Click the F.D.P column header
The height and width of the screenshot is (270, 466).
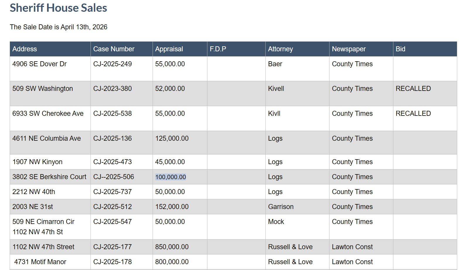[x=218, y=49]
